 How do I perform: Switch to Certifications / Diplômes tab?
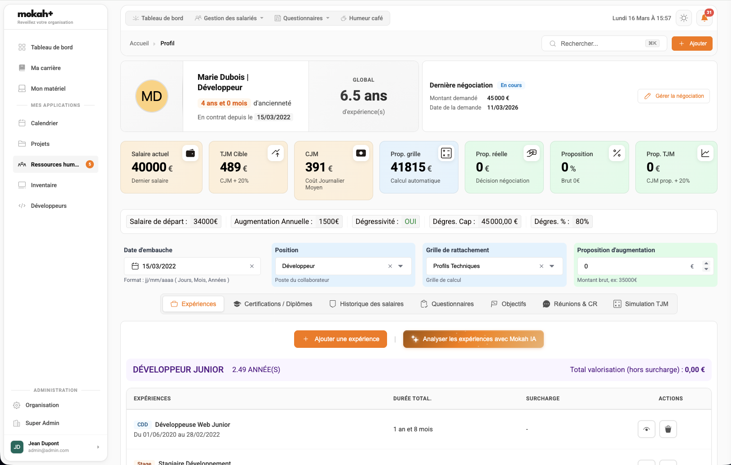click(x=273, y=304)
